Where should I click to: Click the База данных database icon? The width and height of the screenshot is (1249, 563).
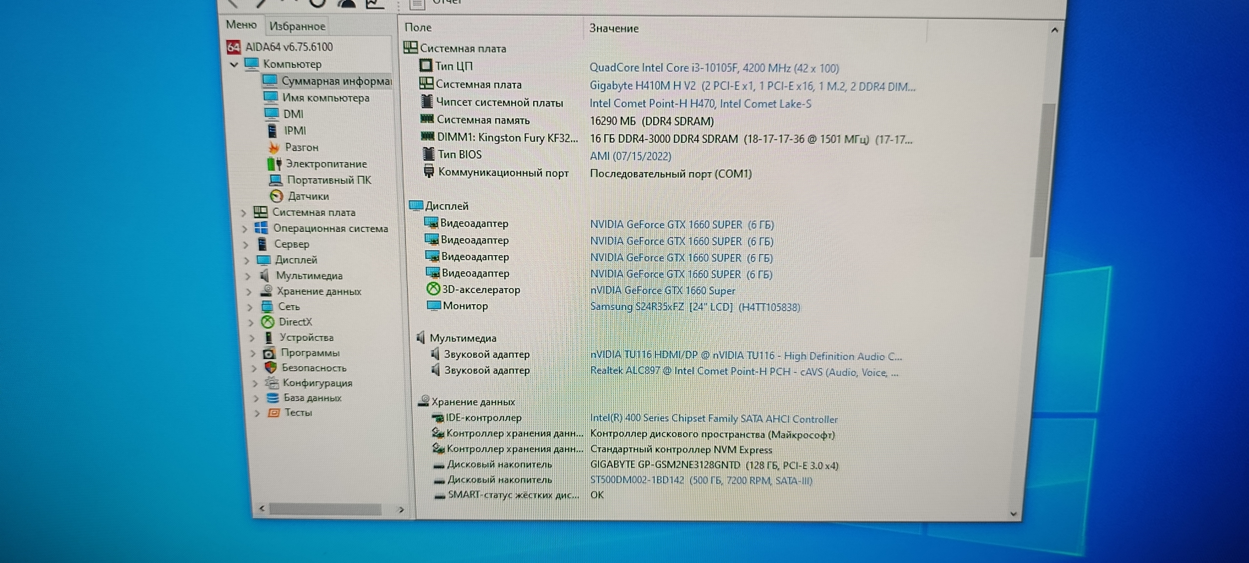(273, 398)
